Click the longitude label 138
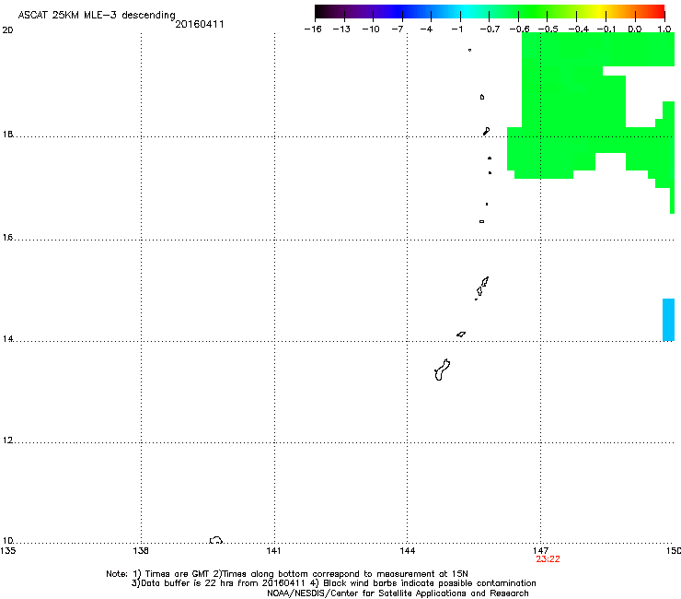This screenshot has height=599, width=681. click(141, 551)
